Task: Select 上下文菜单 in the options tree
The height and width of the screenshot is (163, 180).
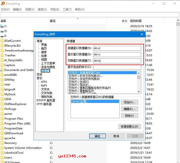Action: coord(48,63)
